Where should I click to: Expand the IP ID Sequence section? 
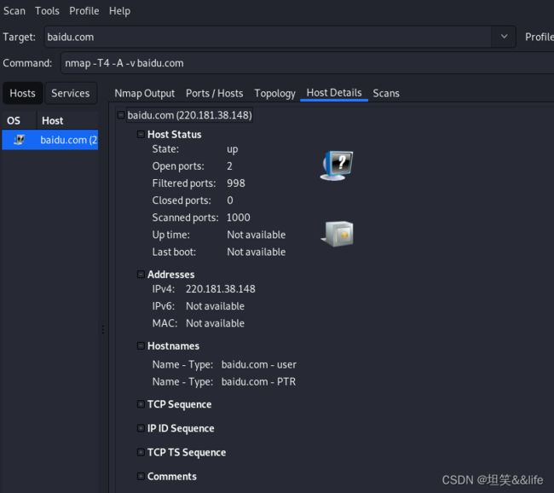coord(141,428)
